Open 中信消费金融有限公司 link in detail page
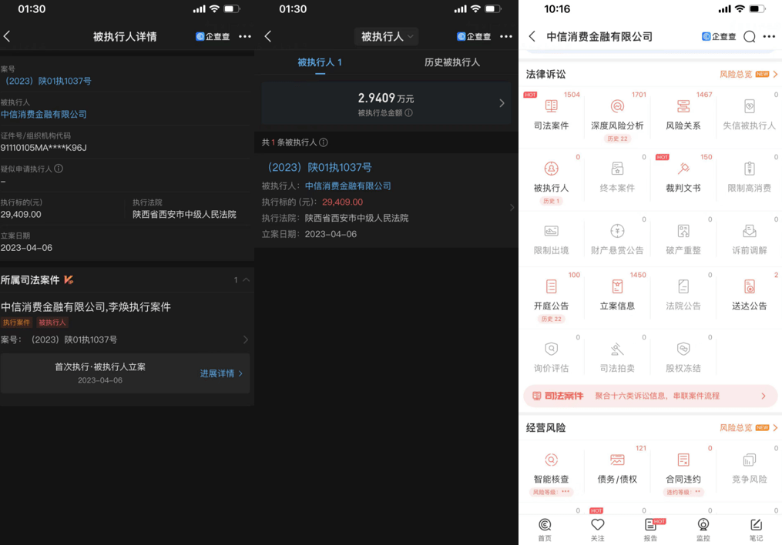This screenshot has width=782, height=545. click(x=43, y=114)
